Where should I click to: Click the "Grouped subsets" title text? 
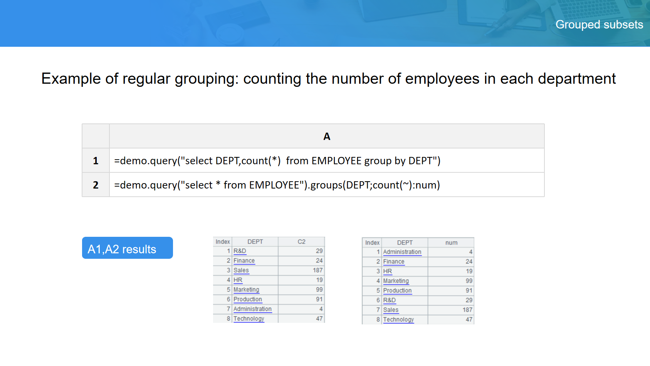coord(599,25)
